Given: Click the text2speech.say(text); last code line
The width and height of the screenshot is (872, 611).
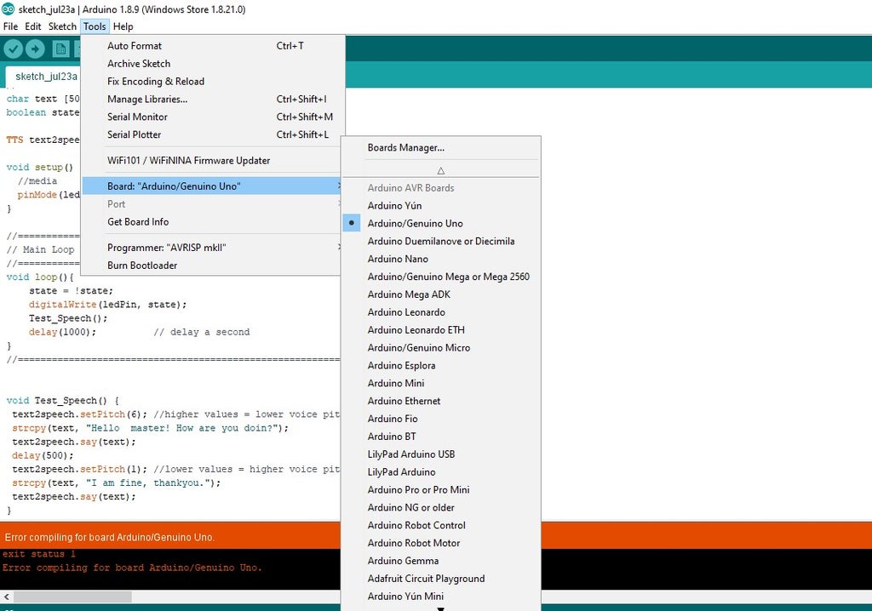Looking at the screenshot, I should tap(74, 496).
